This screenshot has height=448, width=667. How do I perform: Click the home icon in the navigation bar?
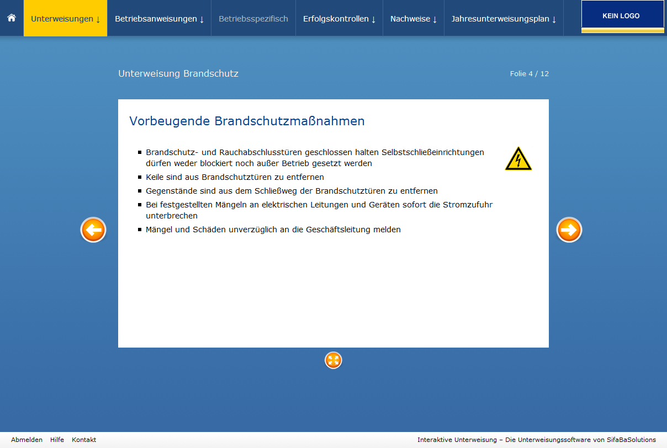click(11, 18)
